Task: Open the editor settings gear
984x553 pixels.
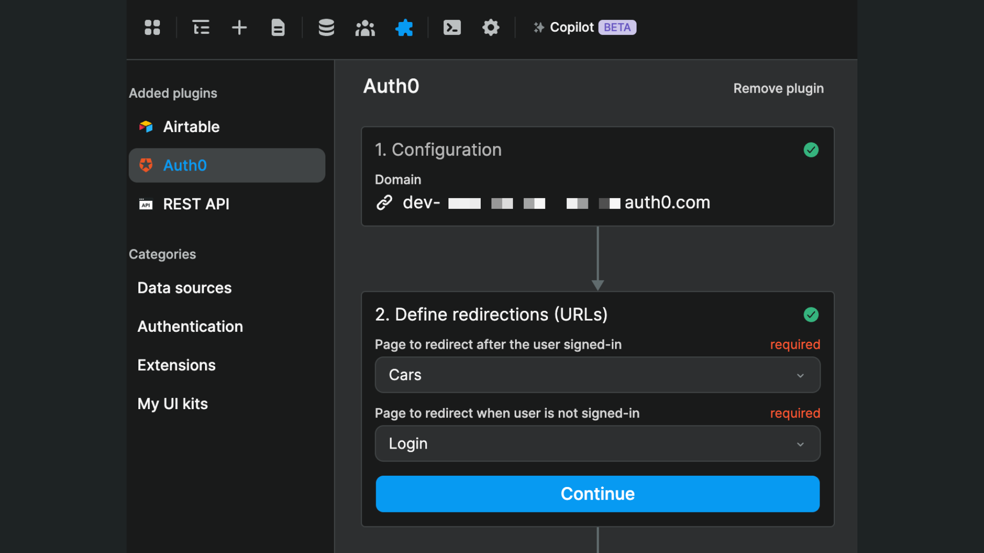Action: 490,28
